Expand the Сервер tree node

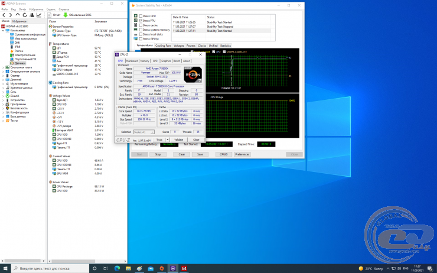[x=3, y=76]
